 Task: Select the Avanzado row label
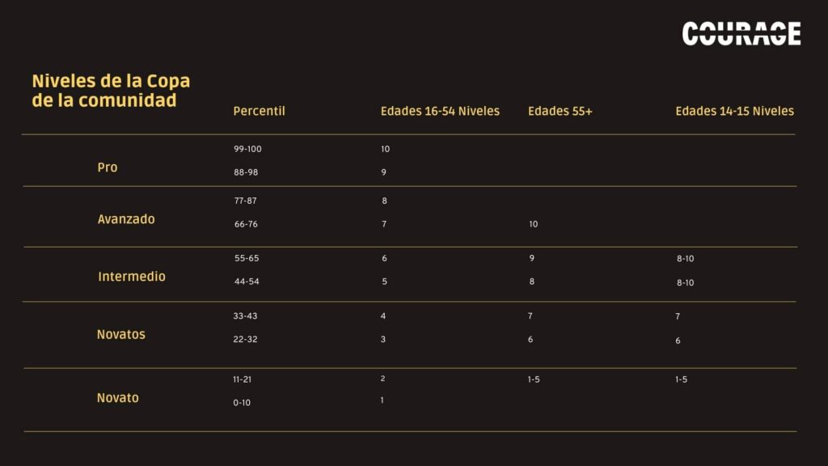[126, 219]
